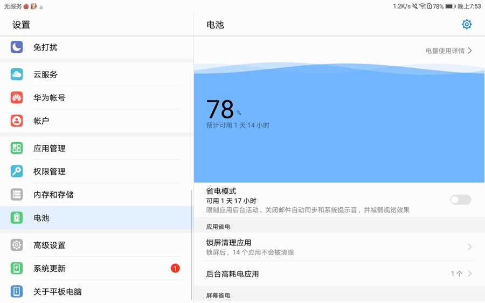
Task: Tap the 锁屏清理应用 row label
Action: [229, 243]
